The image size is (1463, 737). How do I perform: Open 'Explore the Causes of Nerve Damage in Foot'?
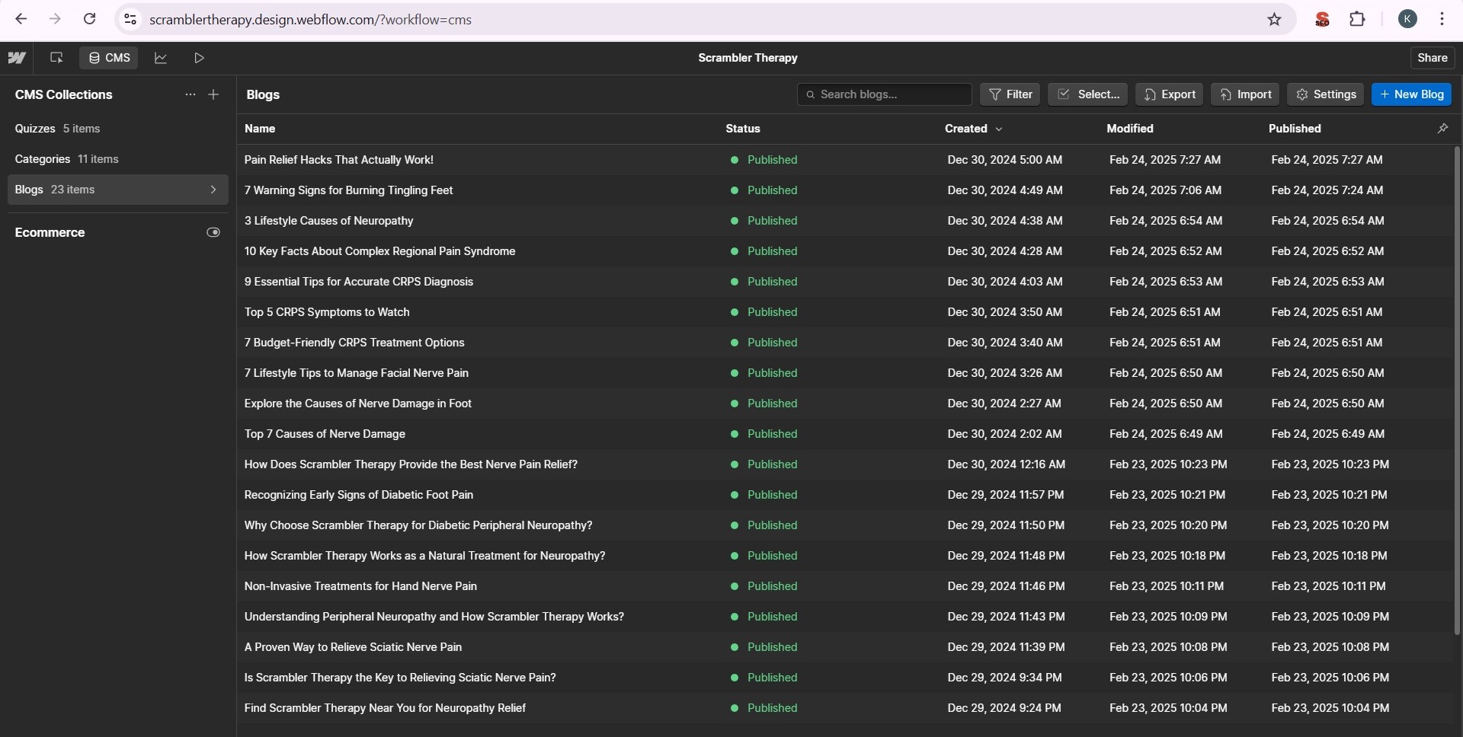click(357, 404)
